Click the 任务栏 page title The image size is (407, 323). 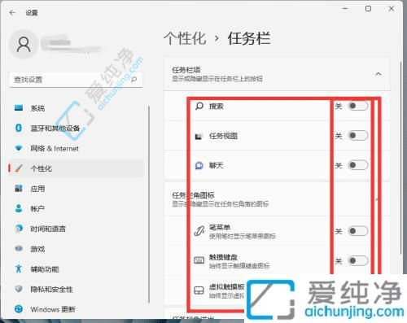tap(249, 38)
